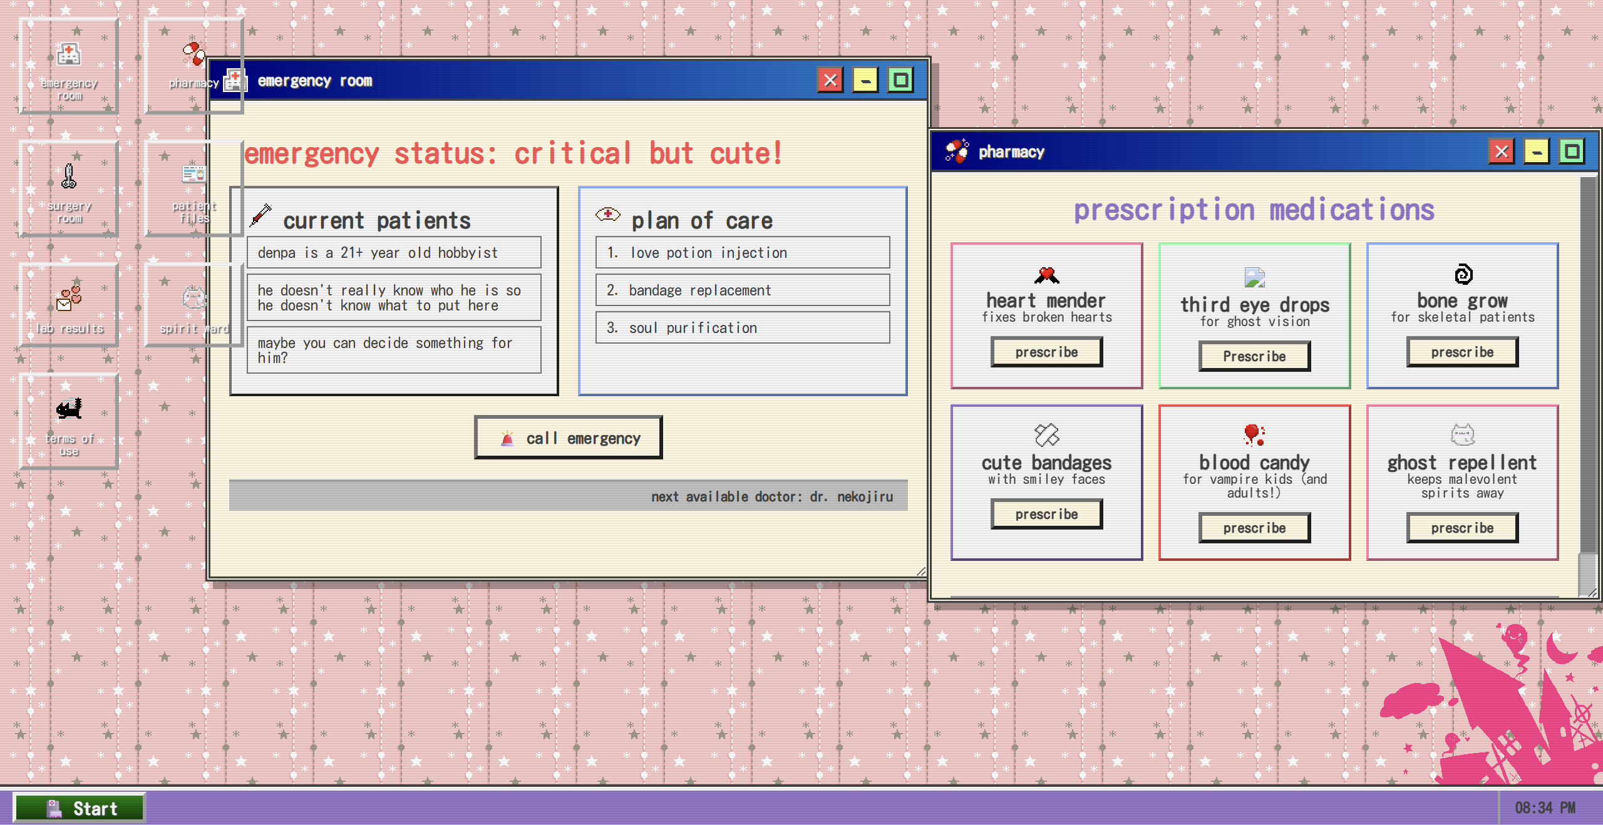Open the Start menu
The image size is (1603, 825).
80,808
